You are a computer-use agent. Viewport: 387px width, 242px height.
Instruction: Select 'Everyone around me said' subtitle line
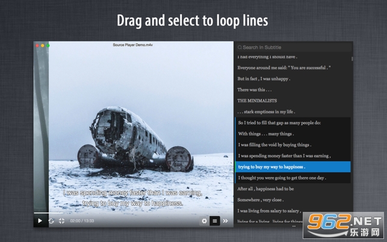click(282, 67)
